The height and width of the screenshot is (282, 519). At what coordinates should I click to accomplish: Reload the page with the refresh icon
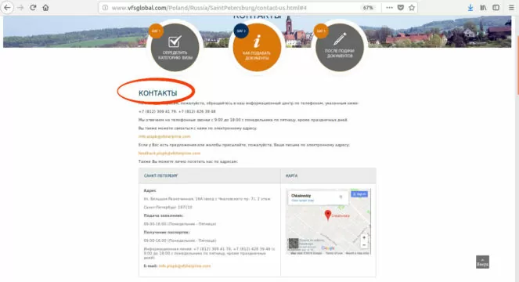pyautogui.click(x=33, y=8)
